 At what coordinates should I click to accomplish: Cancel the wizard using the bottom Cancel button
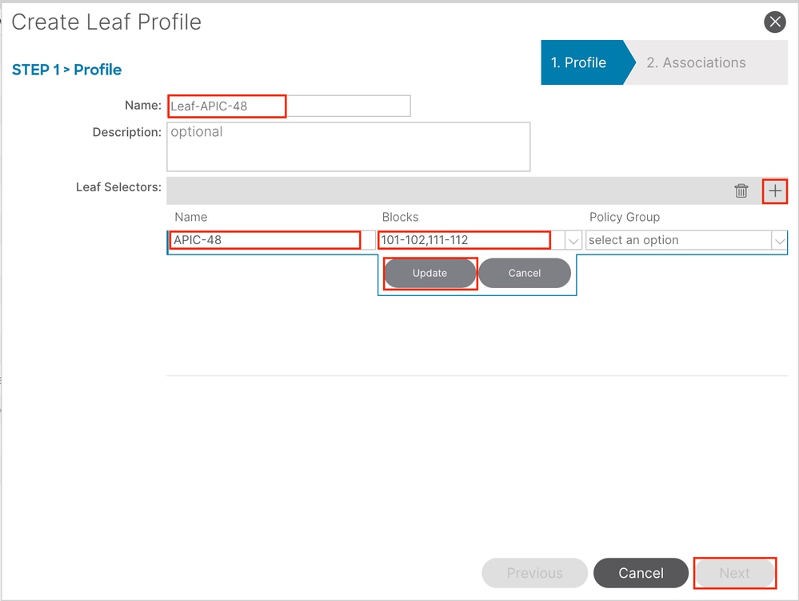(641, 573)
